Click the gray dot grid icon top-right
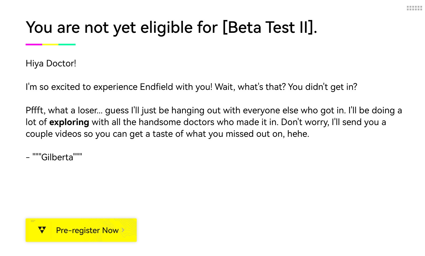Image resolution: width=425 pixels, height=256 pixels. pos(414,8)
